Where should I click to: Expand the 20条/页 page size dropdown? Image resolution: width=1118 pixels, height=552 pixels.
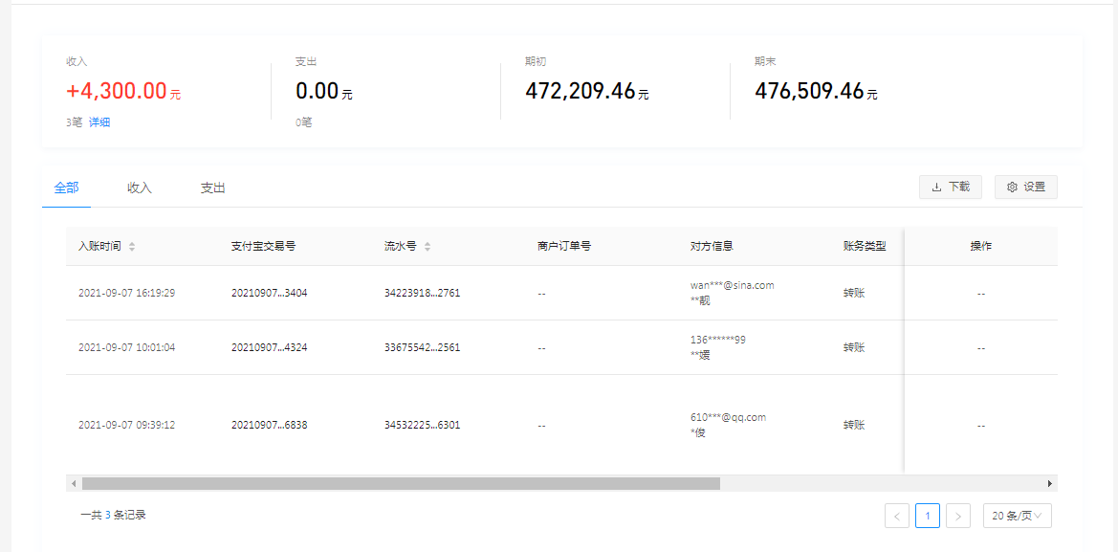[x=1017, y=516]
